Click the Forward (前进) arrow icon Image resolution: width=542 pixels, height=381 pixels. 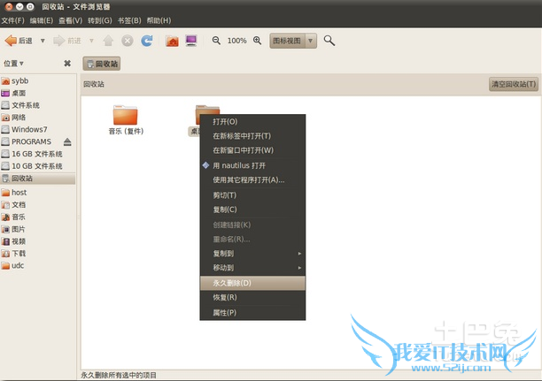click(59, 41)
